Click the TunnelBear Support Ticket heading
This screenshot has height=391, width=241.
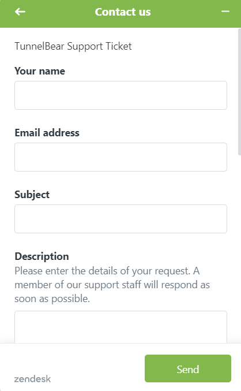pyautogui.click(x=73, y=46)
